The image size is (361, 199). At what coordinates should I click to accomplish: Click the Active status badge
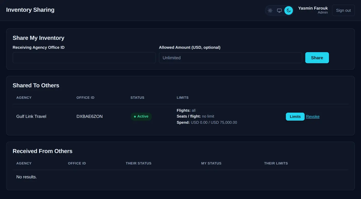tap(141, 117)
